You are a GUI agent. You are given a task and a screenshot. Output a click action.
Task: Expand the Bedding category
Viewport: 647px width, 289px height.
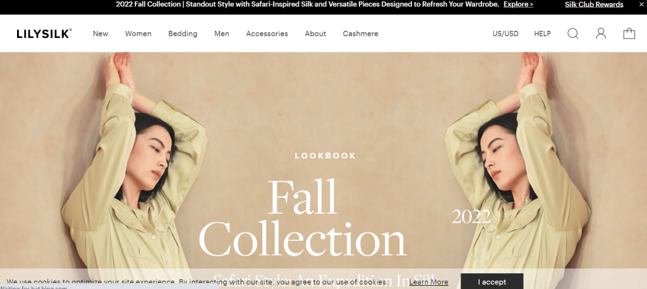pyautogui.click(x=183, y=34)
